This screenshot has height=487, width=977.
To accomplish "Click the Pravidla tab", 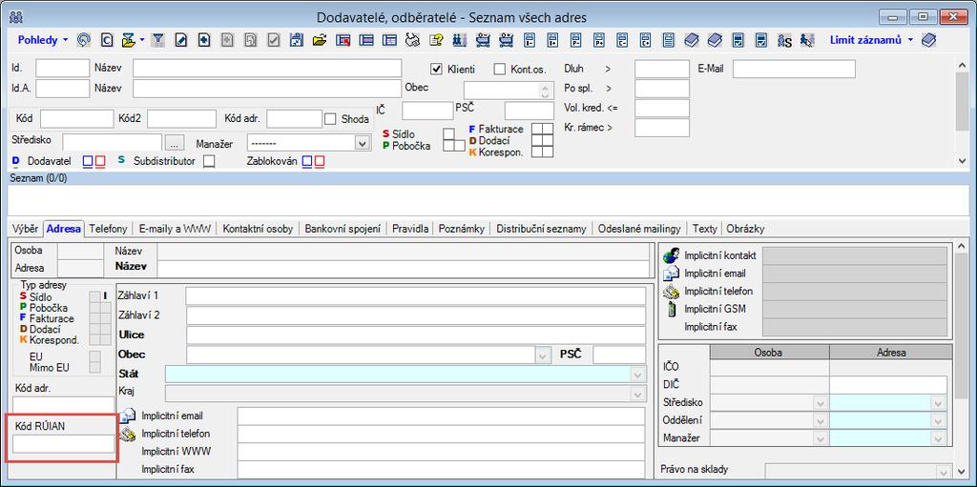I will (410, 229).
